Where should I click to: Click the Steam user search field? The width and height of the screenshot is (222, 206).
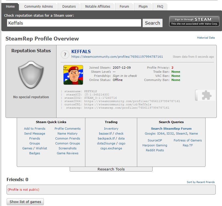74,23
